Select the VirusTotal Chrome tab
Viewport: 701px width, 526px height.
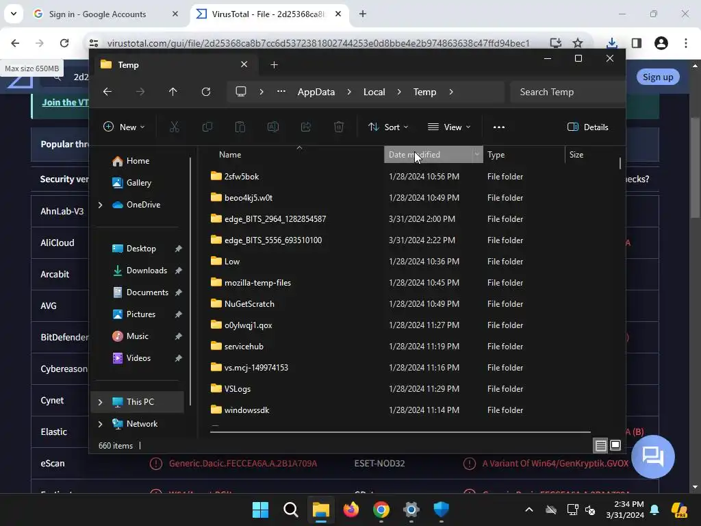(x=268, y=14)
